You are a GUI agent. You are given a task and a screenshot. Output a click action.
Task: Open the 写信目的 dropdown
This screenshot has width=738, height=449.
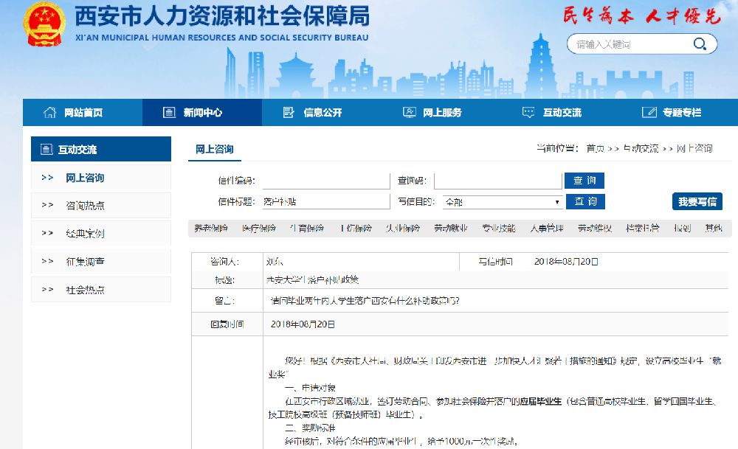pos(503,202)
